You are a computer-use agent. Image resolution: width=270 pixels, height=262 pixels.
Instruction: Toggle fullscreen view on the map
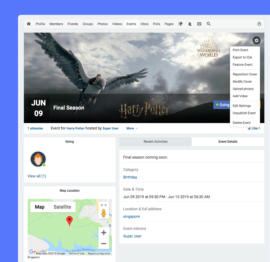104,205
